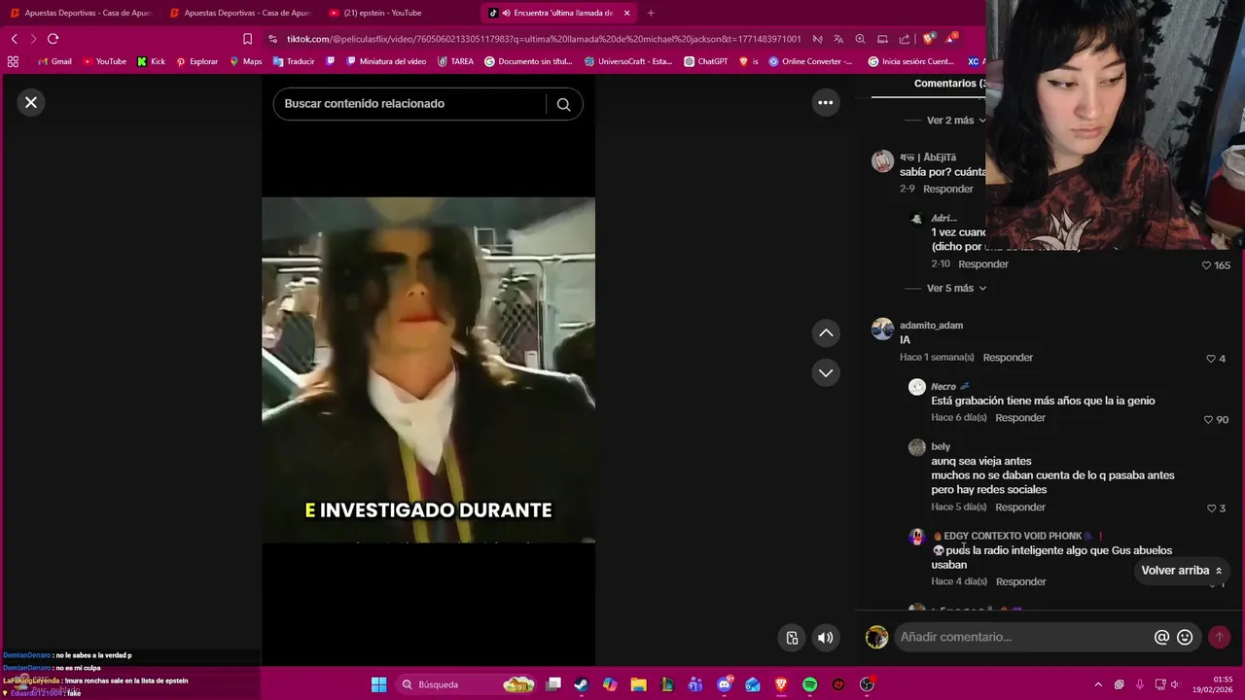
Task: Like adamito_adam's "IA" comment
Action: click(x=1211, y=359)
